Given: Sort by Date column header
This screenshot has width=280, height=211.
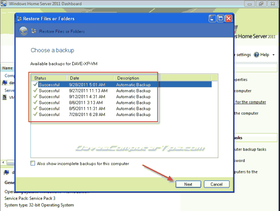Looking at the screenshot, I should [x=90, y=78].
